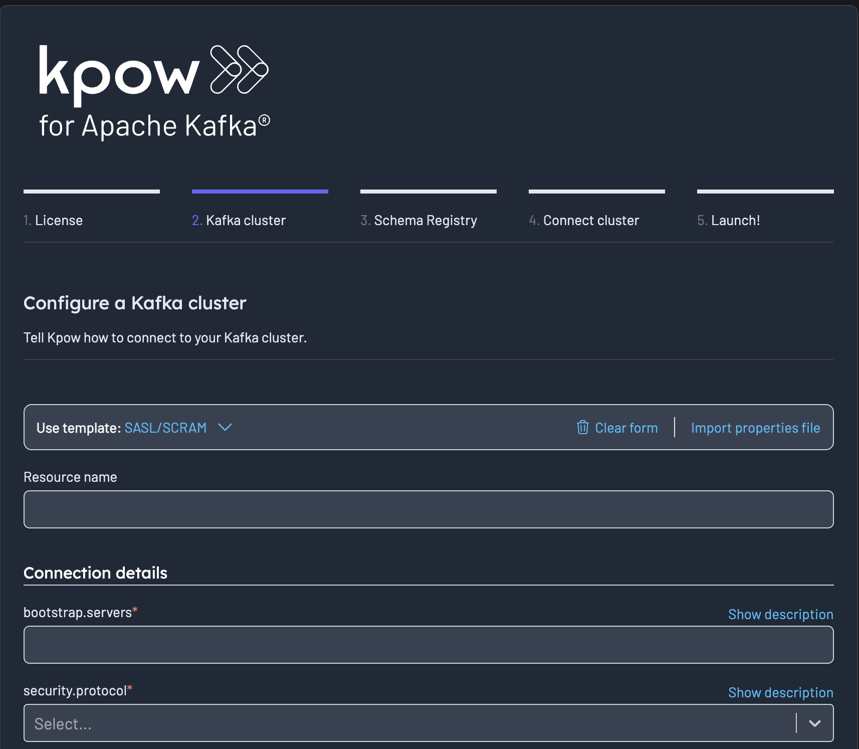
Task: Click Import properties file
Action: (x=755, y=428)
